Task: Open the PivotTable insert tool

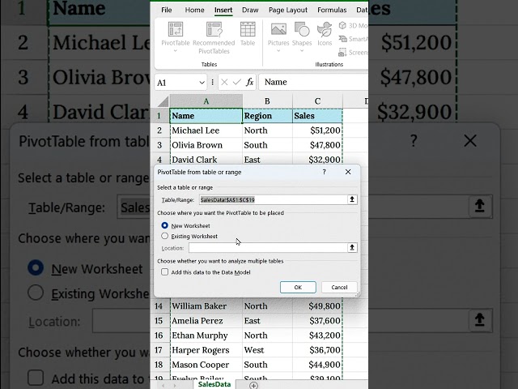Action: pyautogui.click(x=175, y=33)
